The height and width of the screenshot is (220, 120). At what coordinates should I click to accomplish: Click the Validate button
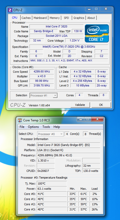(x=80, y=105)
